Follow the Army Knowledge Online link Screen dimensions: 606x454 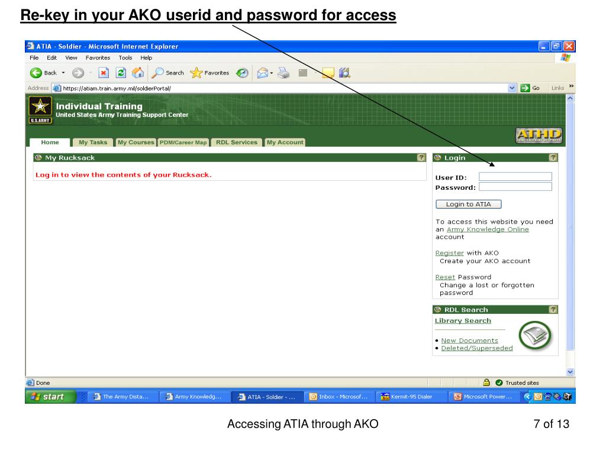[488, 229]
